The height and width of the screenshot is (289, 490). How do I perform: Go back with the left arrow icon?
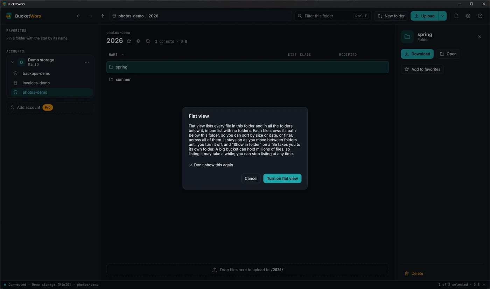79,16
